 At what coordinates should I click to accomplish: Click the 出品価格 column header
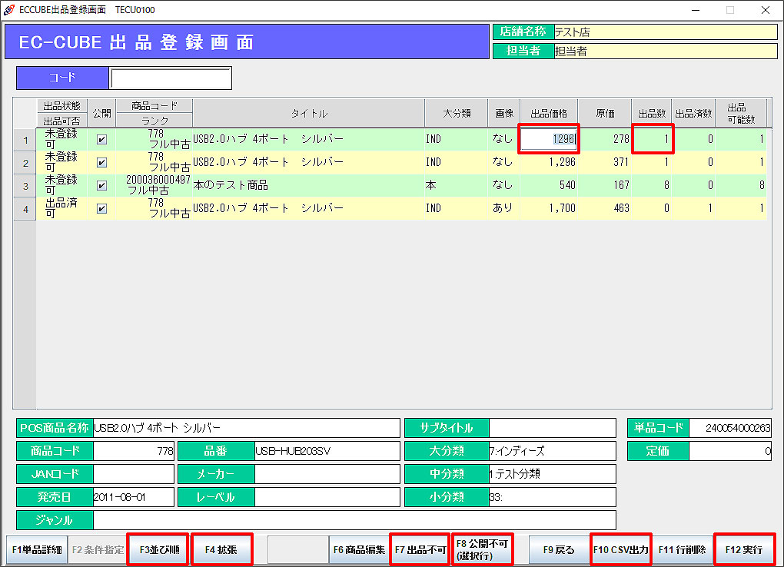coord(549,114)
